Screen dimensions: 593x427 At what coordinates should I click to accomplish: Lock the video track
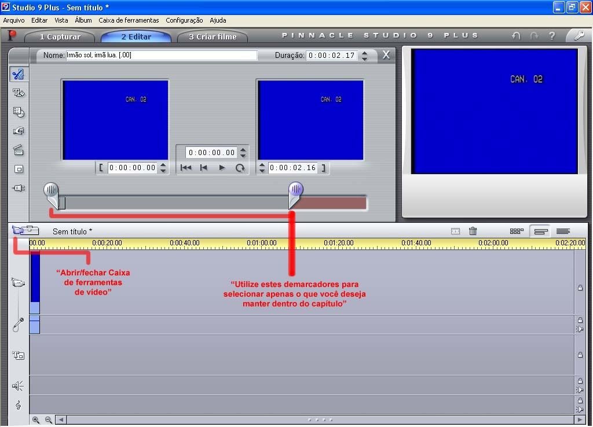[580, 288]
